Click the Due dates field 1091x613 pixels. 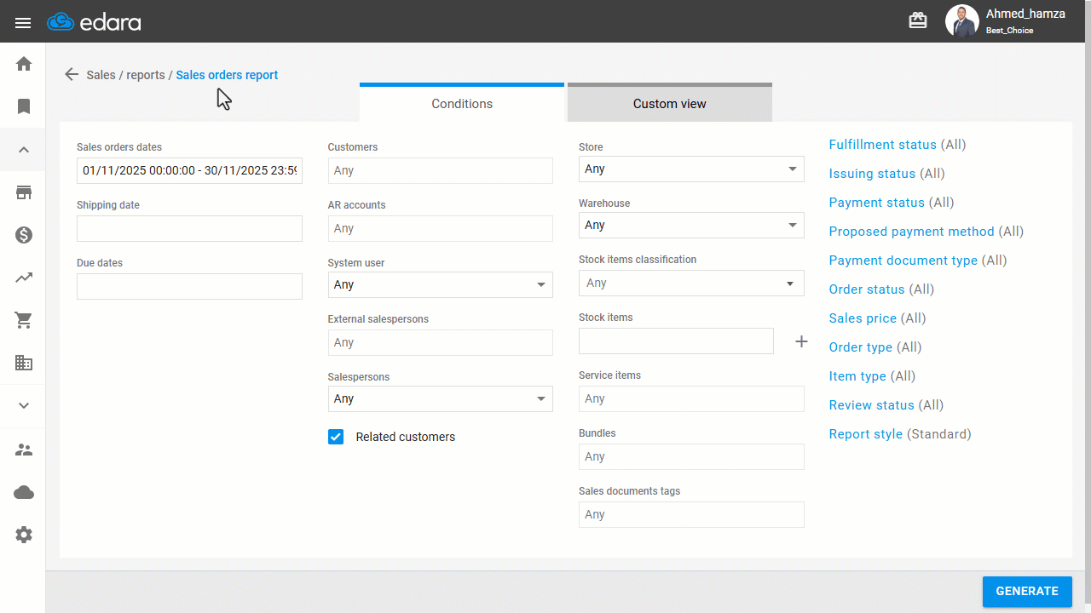189,286
